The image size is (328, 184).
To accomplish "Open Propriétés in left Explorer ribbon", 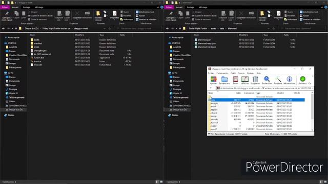I will 115,15.
